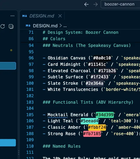
Task: Go back with the left arrow
Action: tap(86, 4)
